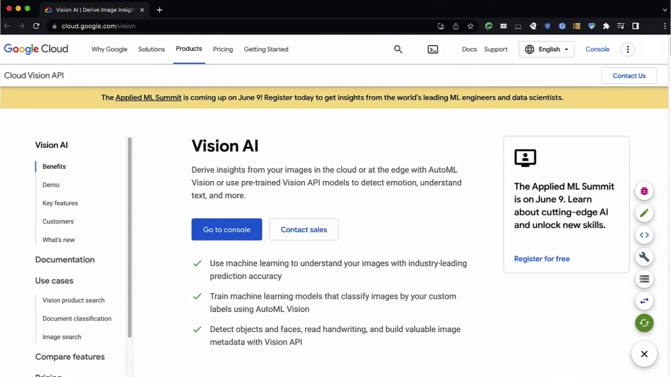Screen dimensions: 671x377
Task: Switch to the Products navigation tab
Action: pyautogui.click(x=189, y=49)
